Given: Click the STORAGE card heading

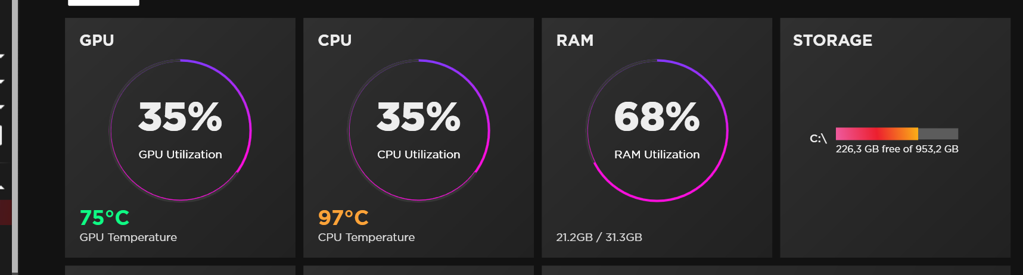Looking at the screenshot, I should point(832,40).
